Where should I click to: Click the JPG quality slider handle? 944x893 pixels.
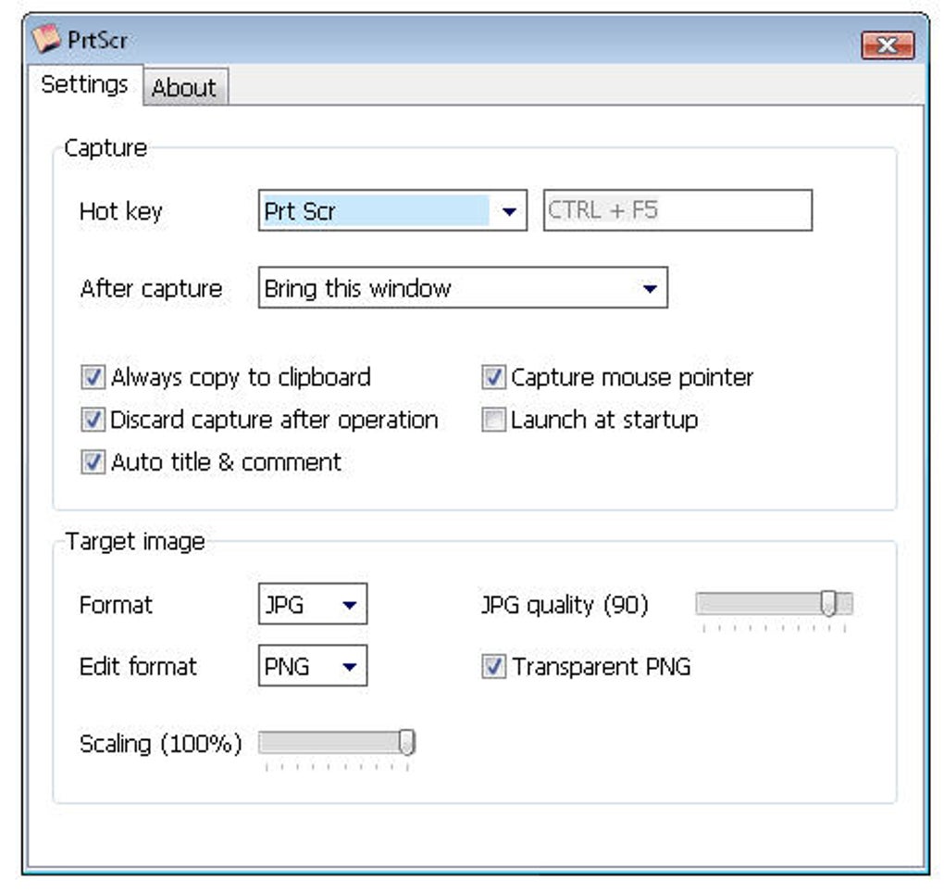pyautogui.click(x=828, y=603)
